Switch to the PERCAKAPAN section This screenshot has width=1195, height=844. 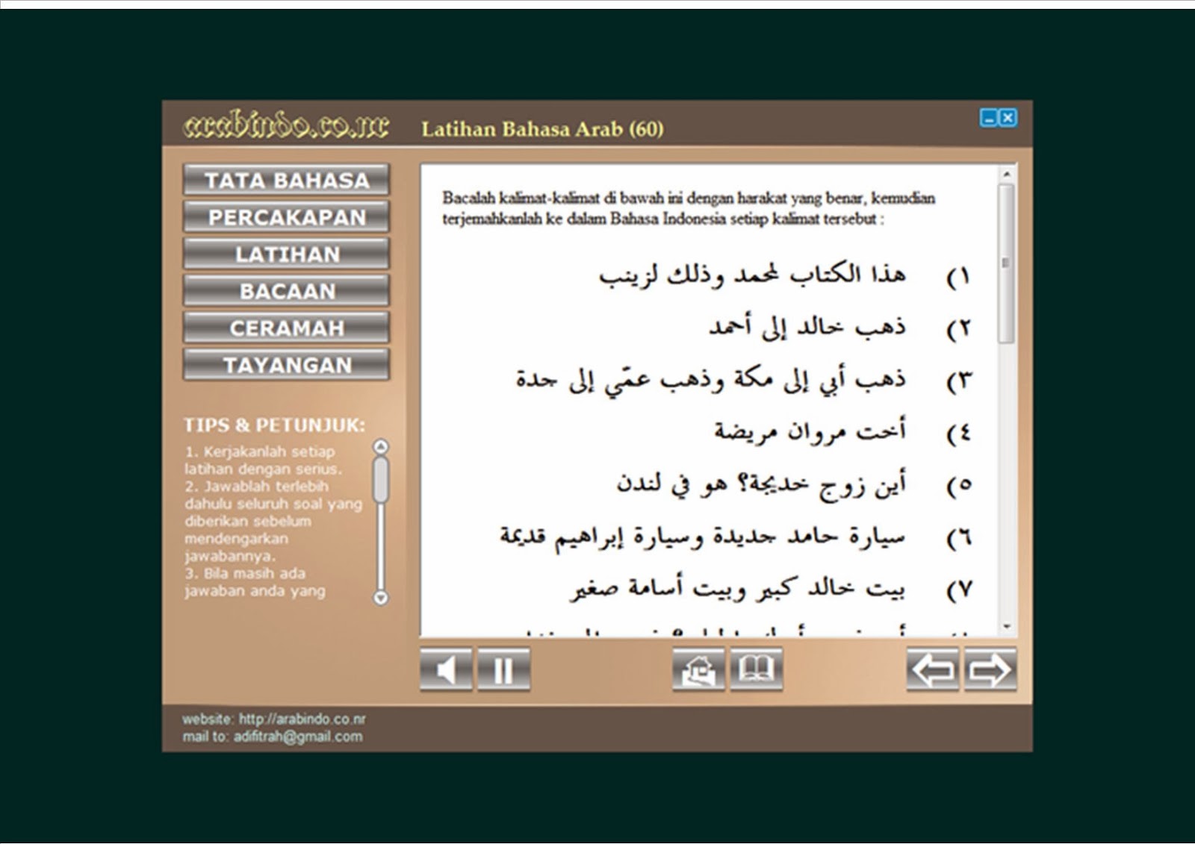click(287, 217)
